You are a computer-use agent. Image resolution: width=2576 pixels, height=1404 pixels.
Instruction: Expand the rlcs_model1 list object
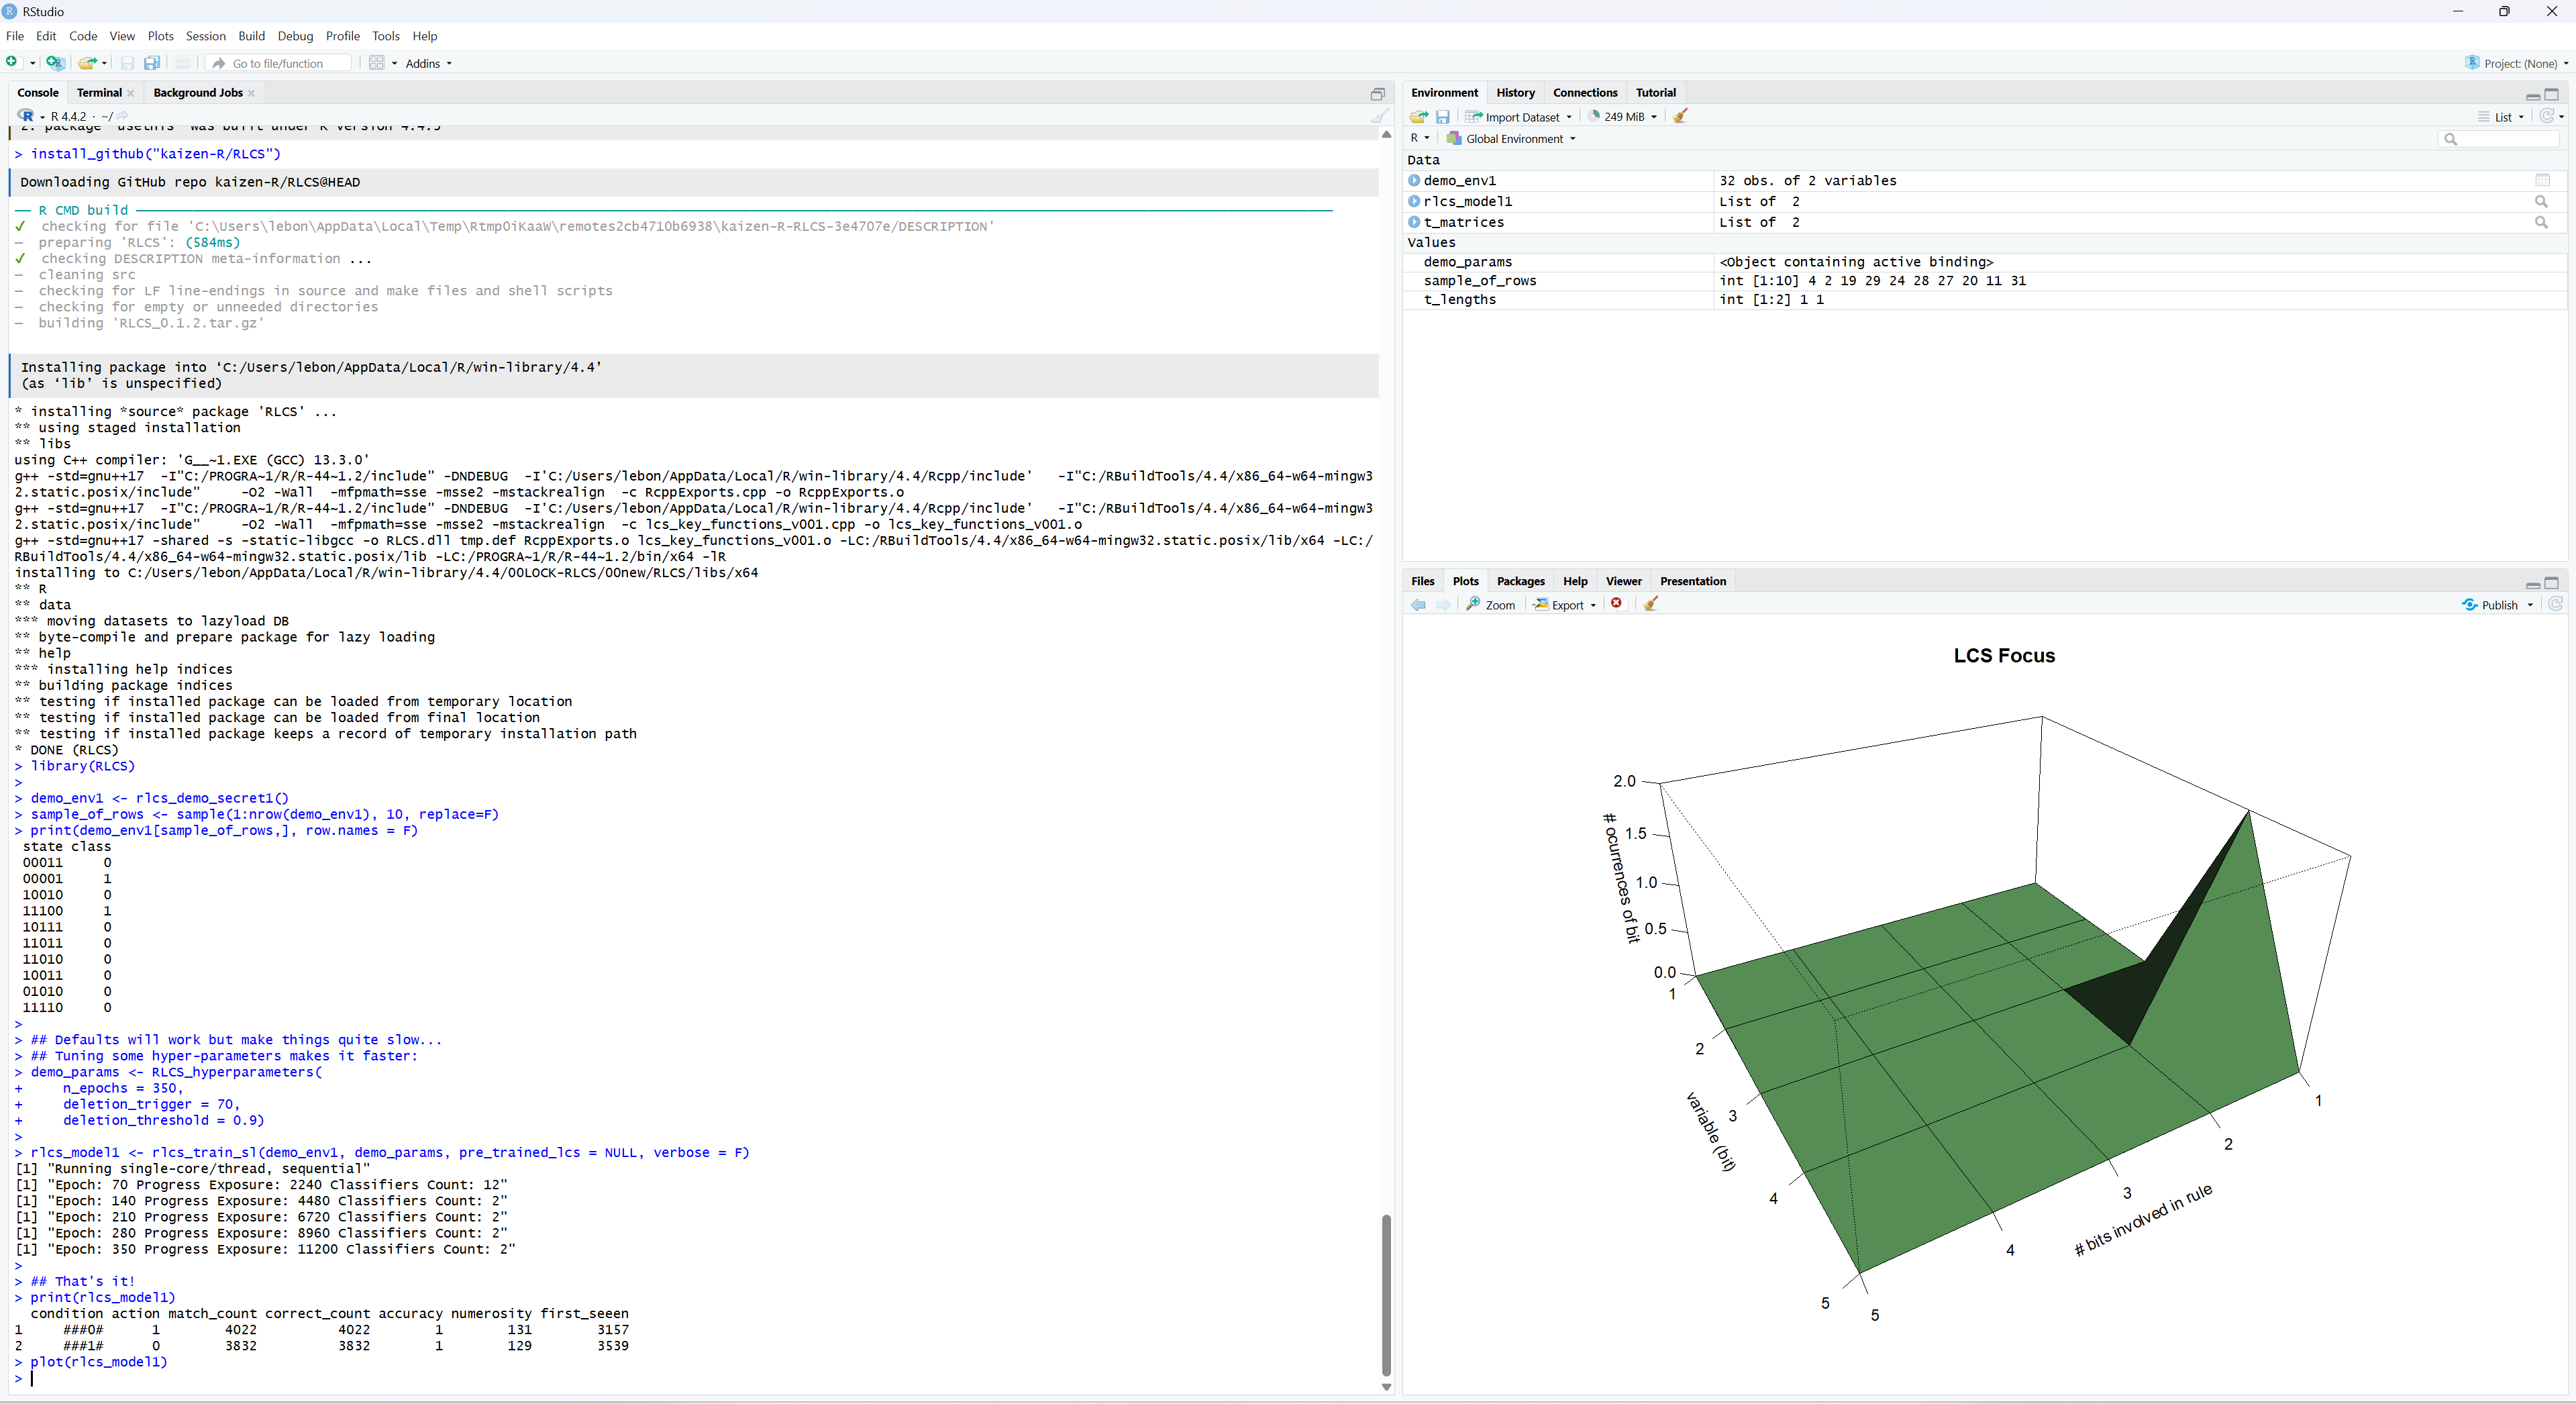(1414, 201)
